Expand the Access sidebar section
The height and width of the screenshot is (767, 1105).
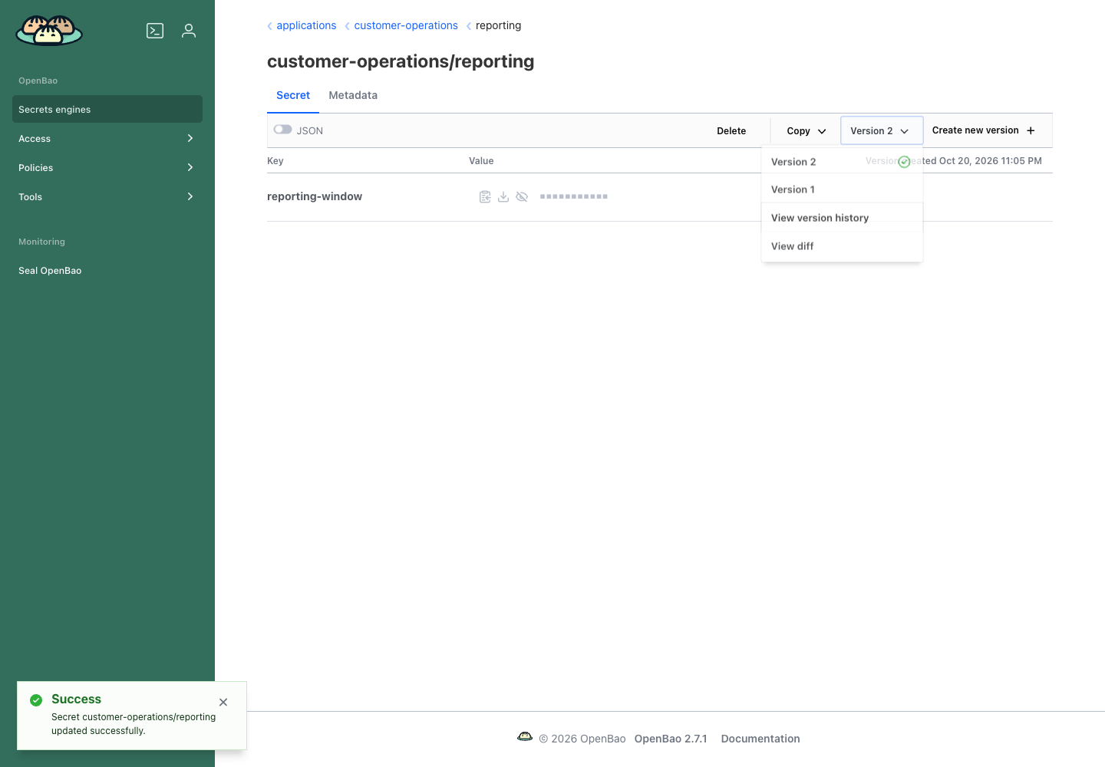pos(107,138)
